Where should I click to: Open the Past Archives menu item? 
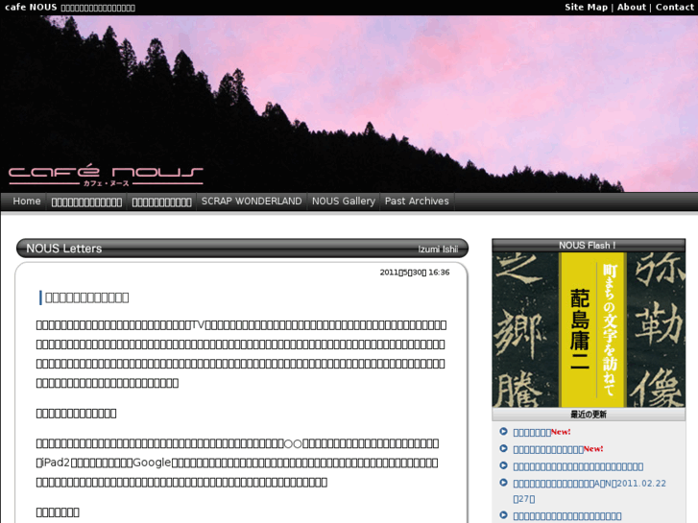point(417,202)
